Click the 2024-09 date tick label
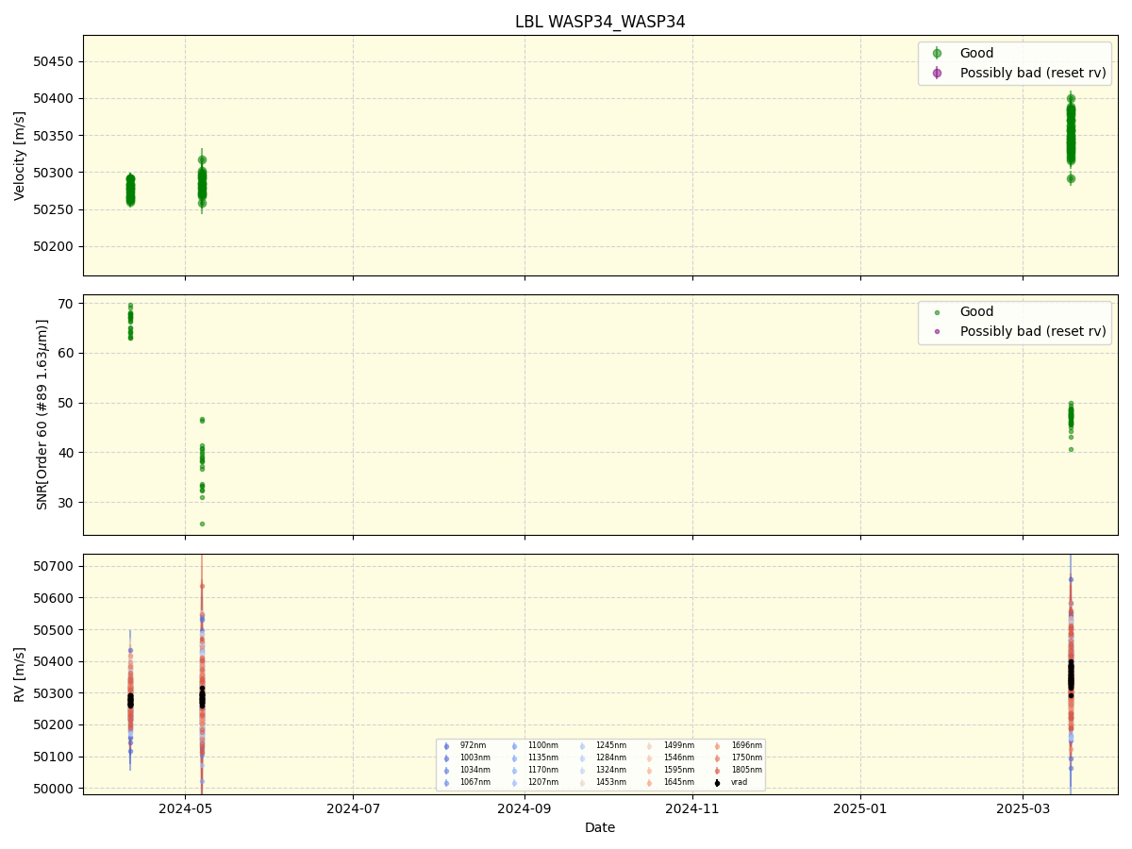The width and height of the screenshot is (1132, 849). point(524,808)
